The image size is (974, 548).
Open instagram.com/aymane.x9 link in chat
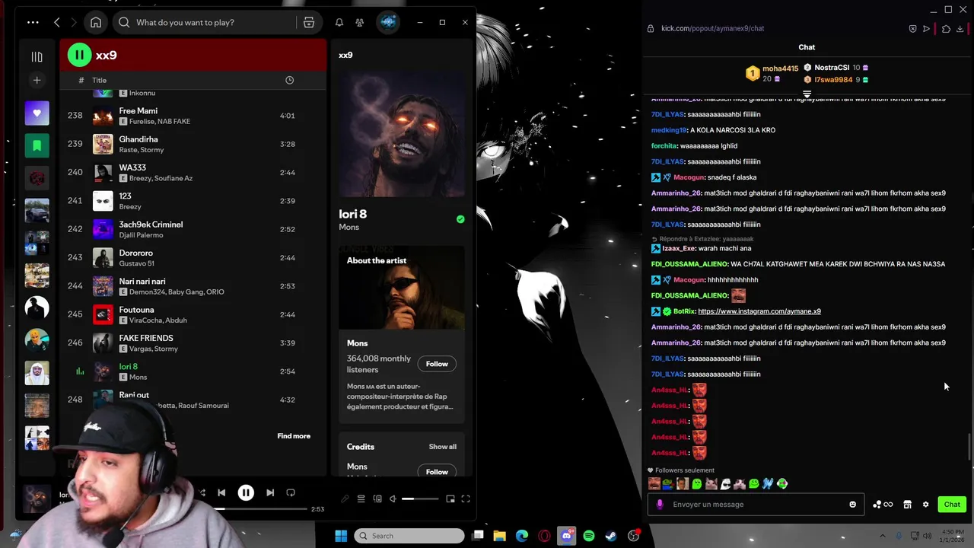pos(759,311)
